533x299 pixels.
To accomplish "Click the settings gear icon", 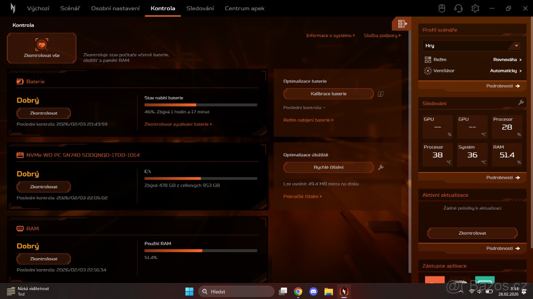I will 475,8.
